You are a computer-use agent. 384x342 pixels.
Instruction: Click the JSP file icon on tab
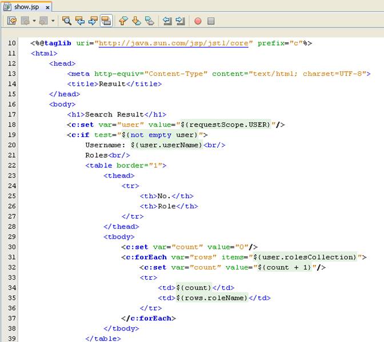pyautogui.click(x=7, y=7)
